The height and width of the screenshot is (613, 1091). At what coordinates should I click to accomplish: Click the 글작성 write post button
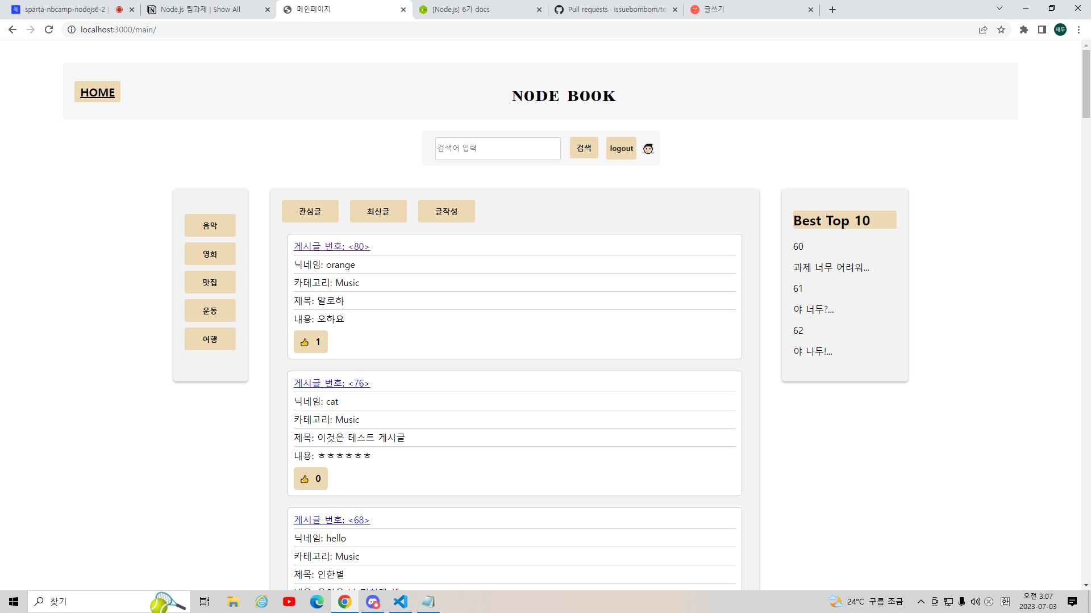[446, 211]
